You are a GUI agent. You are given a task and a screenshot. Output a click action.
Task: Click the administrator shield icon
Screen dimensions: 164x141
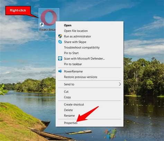coord(60,36)
